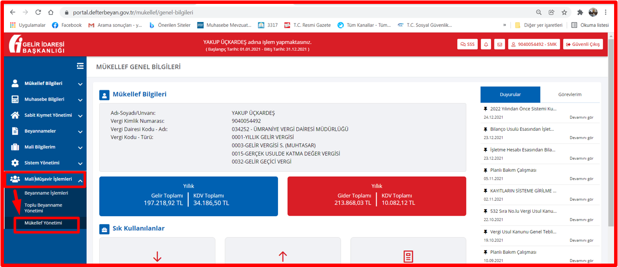Open Mükellef Yönetimi submenu item

[43, 223]
